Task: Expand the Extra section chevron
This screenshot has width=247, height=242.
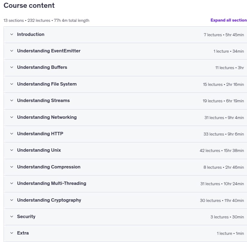Action: tap(12, 233)
